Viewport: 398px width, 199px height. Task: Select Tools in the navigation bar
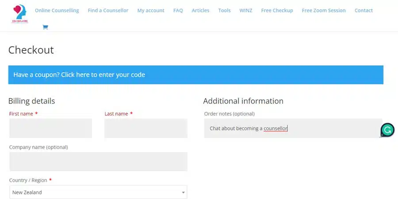pyautogui.click(x=224, y=10)
